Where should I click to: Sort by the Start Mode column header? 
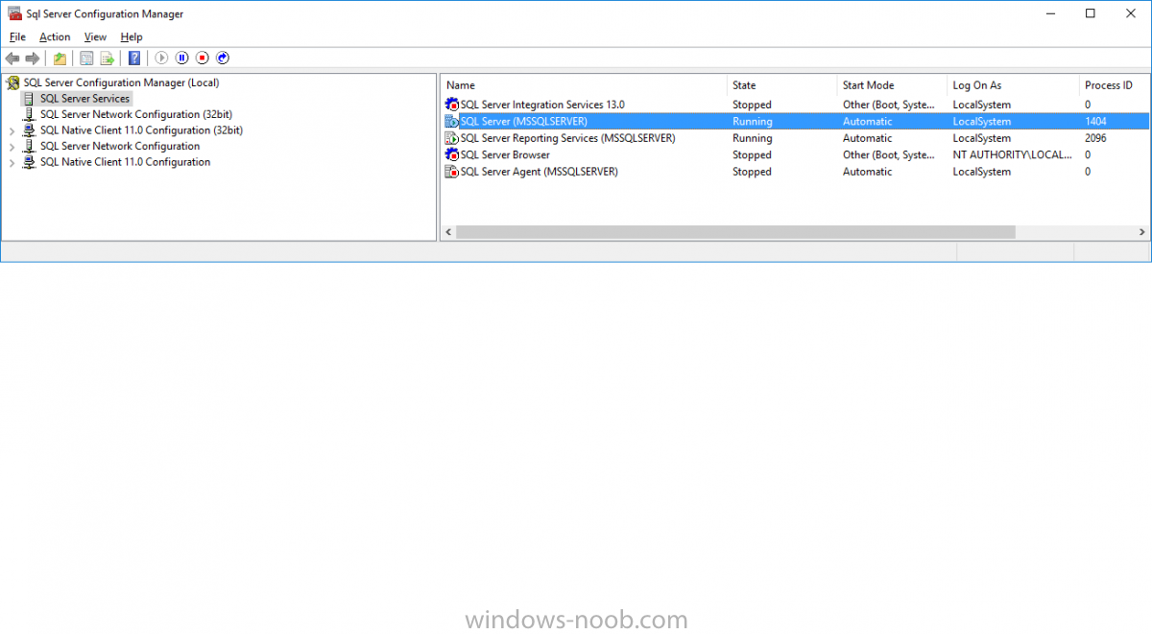click(x=892, y=85)
